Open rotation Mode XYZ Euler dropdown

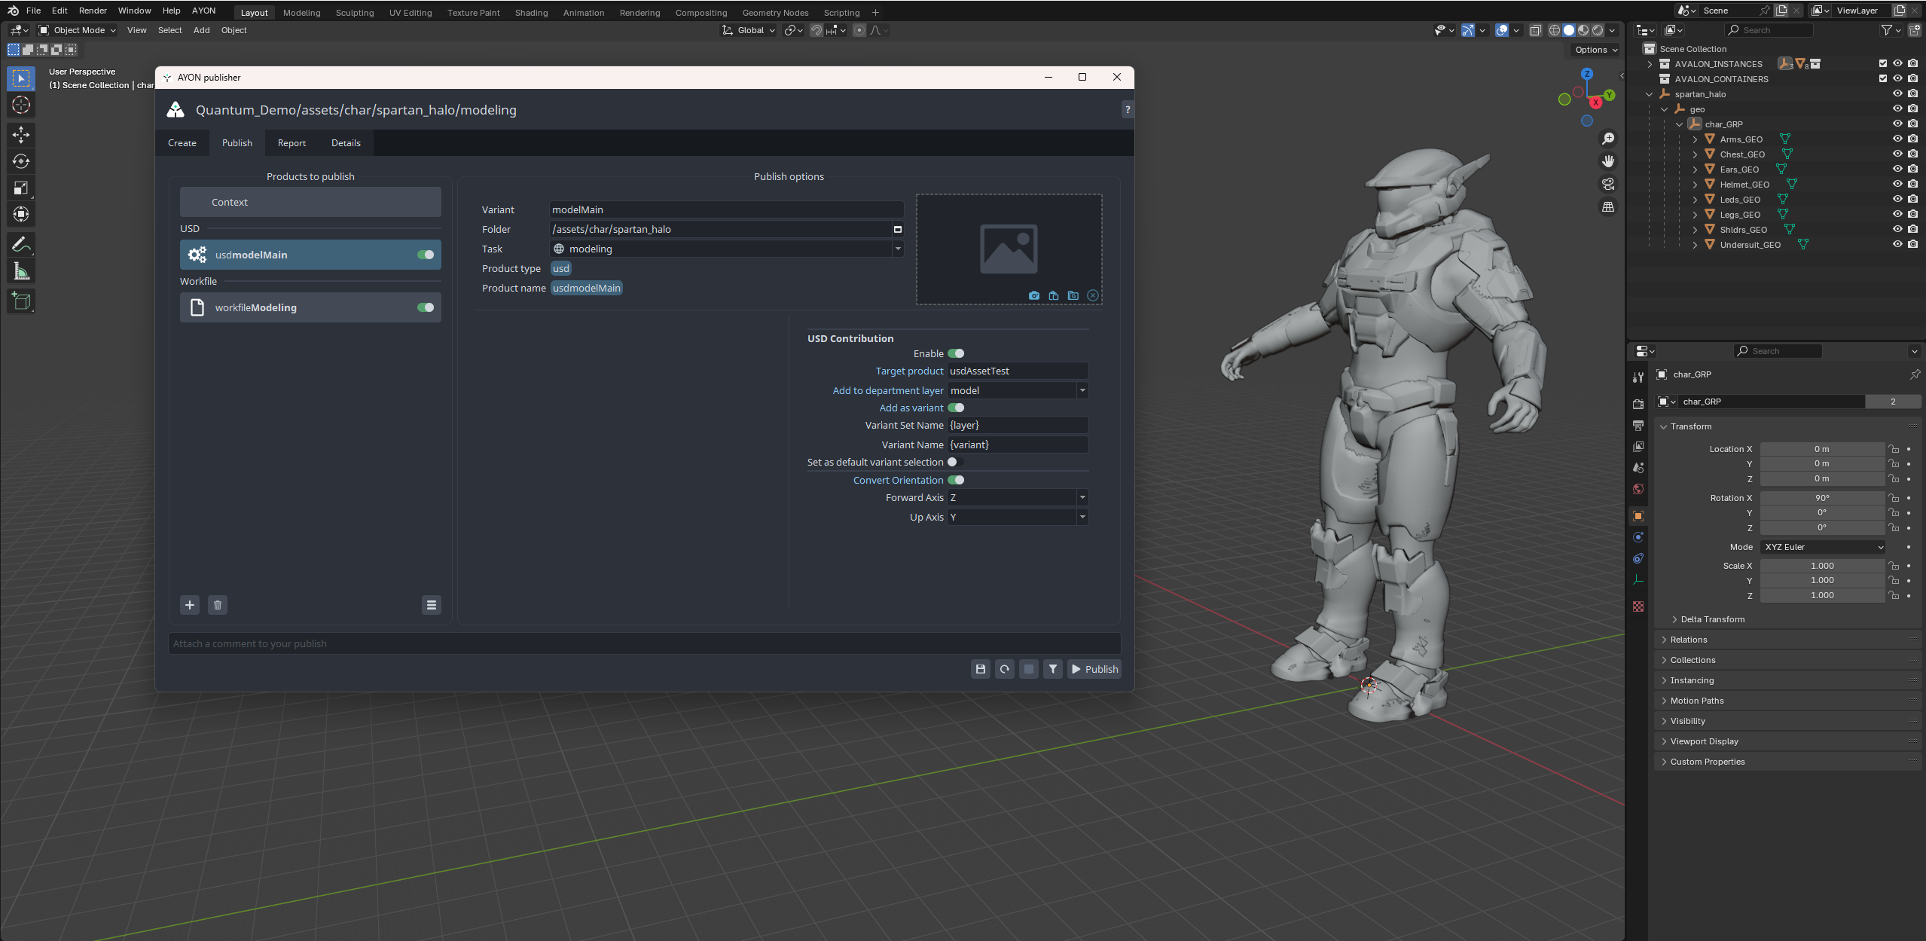click(1822, 547)
